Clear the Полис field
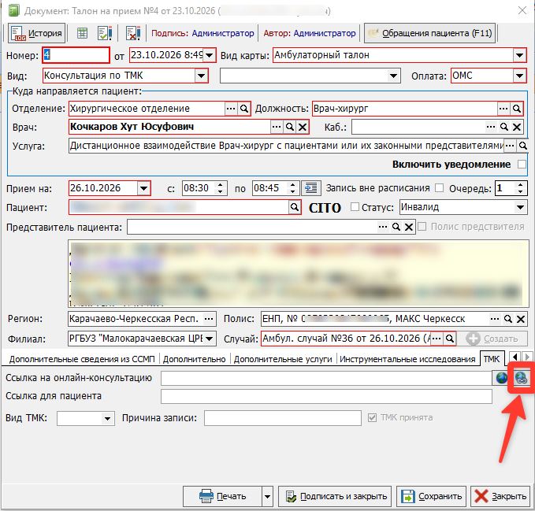The image size is (535, 511). 521,319
